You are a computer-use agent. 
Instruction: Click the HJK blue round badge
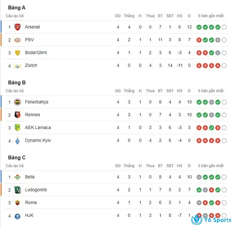click(x=17, y=216)
